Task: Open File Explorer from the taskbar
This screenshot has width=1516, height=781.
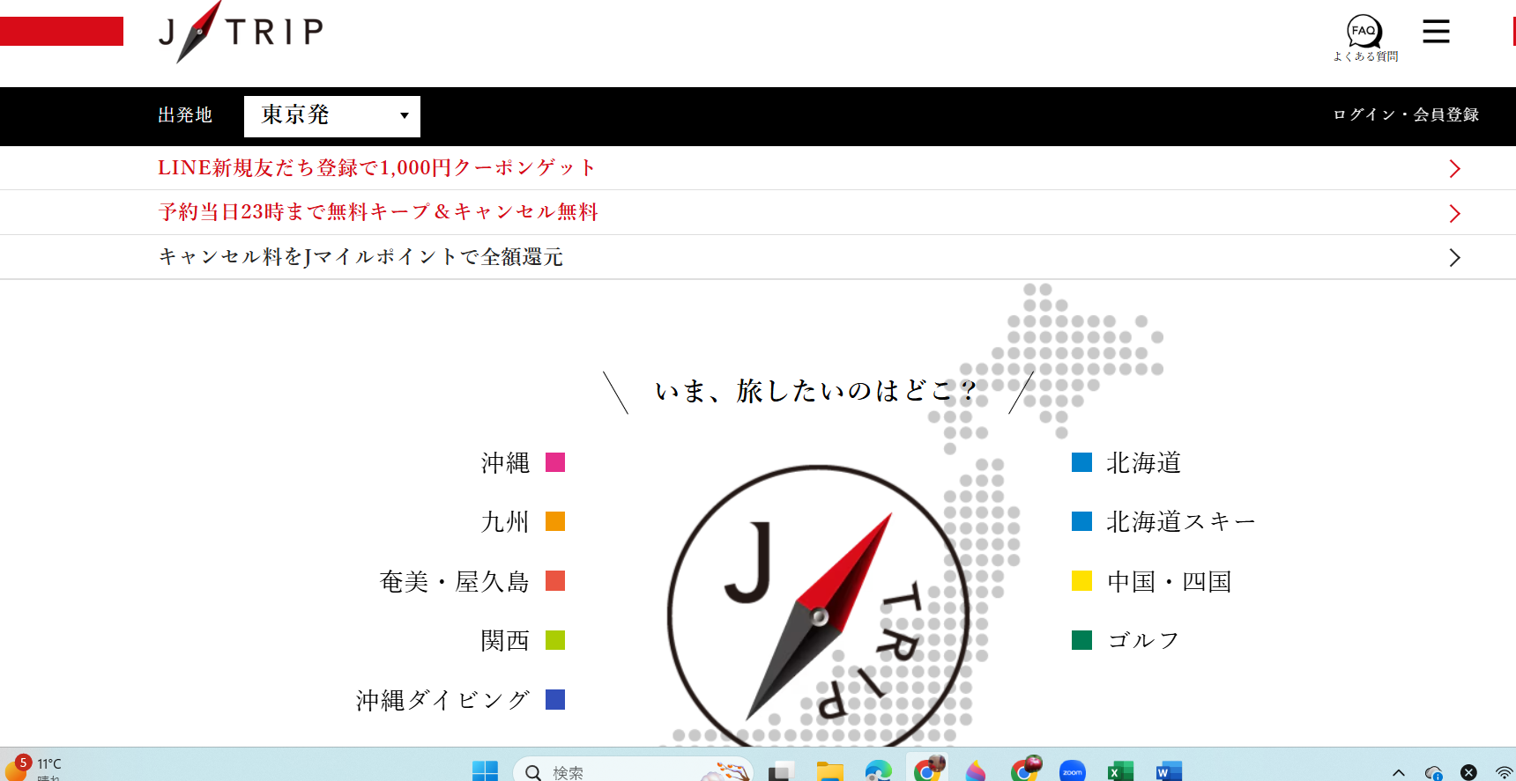Action: tap(829, 771)
